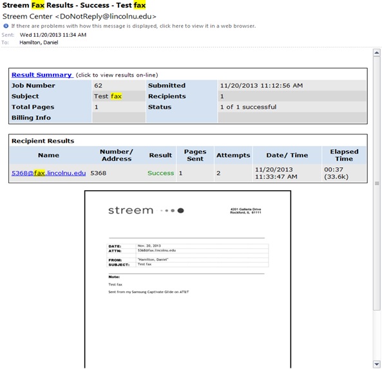Click the Name column header
This screenshot has height=369, width=382.
point(48,155)
